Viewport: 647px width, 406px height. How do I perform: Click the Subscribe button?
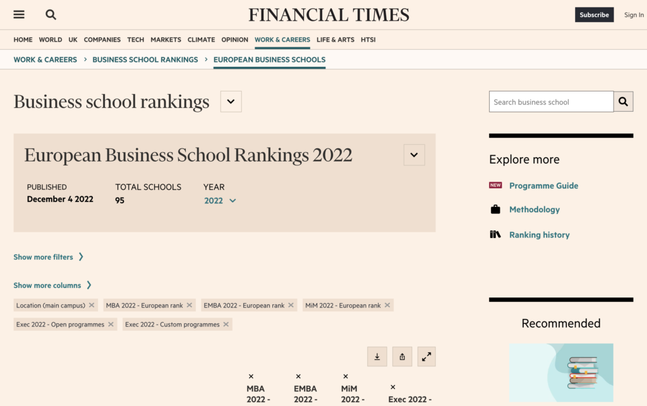pos(594,15)
